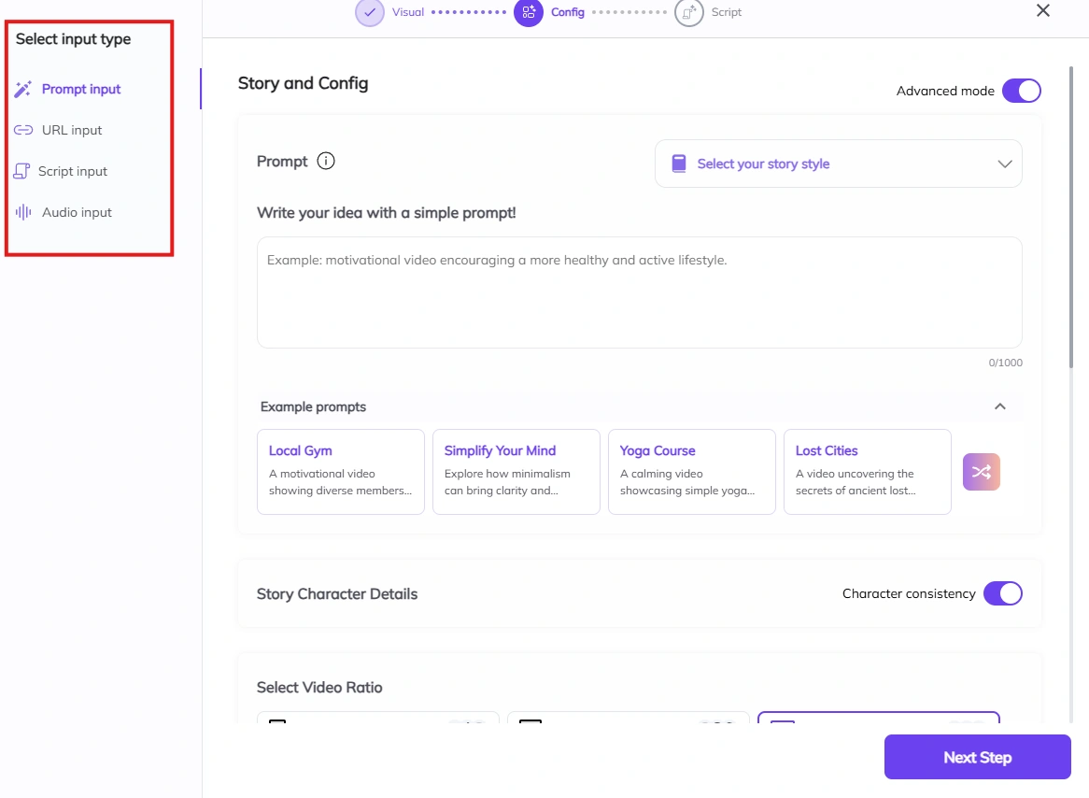Click the Script input scroll icon
Image resolution: width=1089 pixels, height=798 pixels.
[21, 171]
